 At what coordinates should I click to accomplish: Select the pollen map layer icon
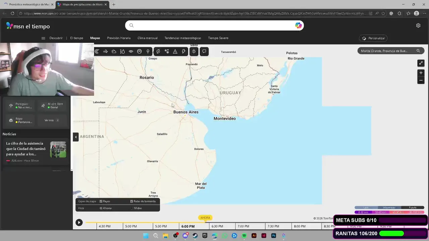pyautogui.click(x=194, y=52)
